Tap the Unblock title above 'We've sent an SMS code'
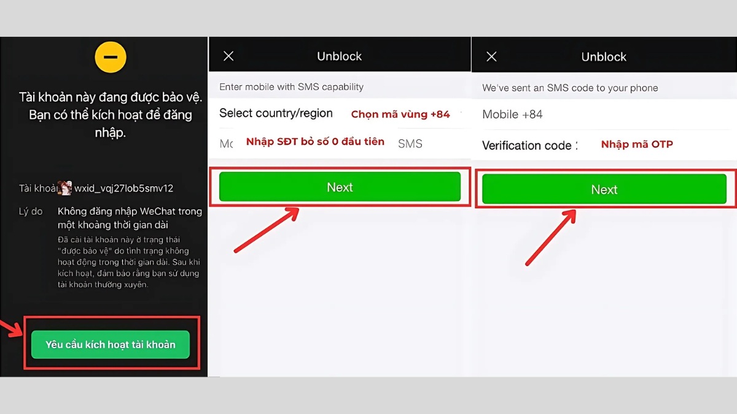 pyautogui.click(x=604, y=56)
